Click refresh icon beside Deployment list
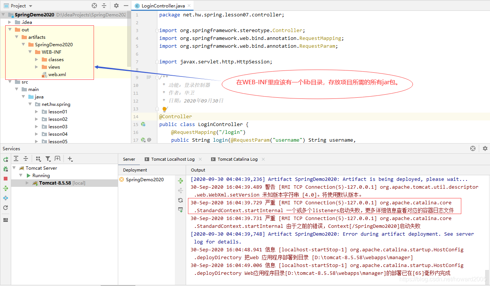 tap(180, 200)
